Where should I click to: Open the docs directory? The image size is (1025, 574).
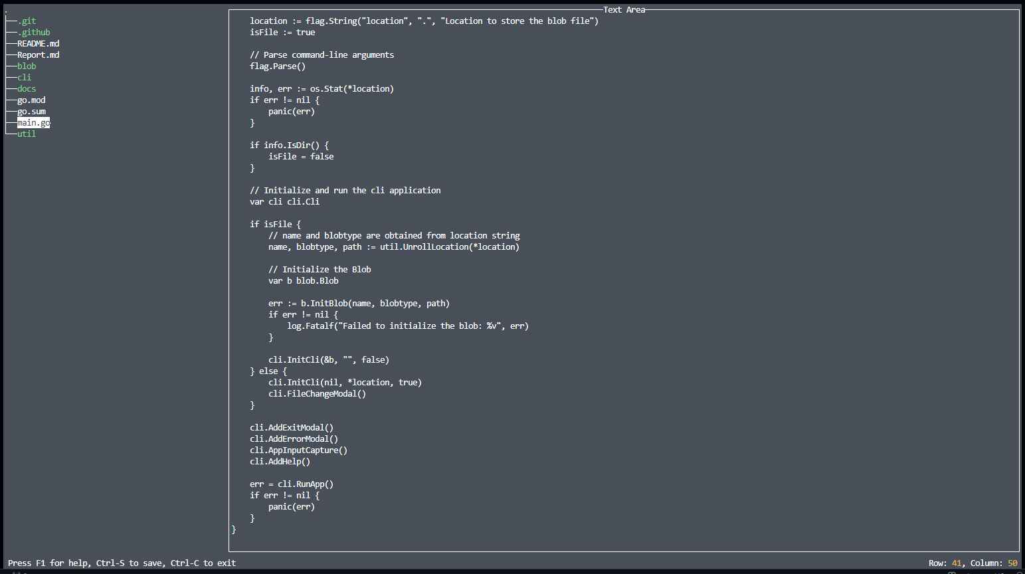pos(27,89)
